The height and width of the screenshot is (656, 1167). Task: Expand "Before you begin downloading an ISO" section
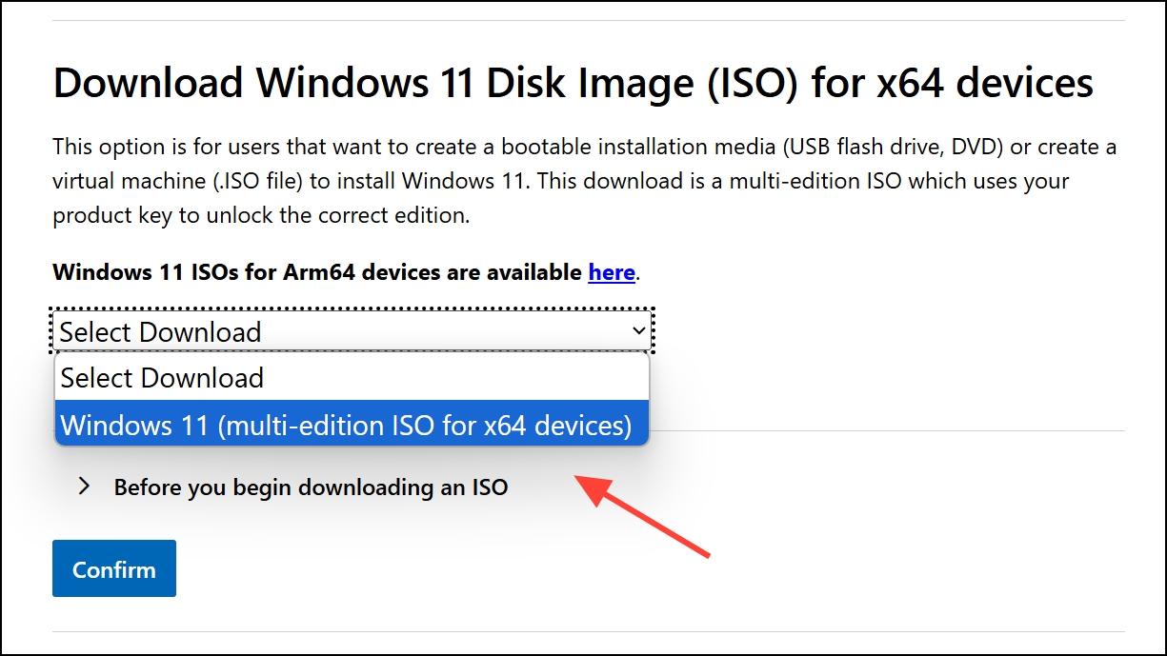coord(311,487)
